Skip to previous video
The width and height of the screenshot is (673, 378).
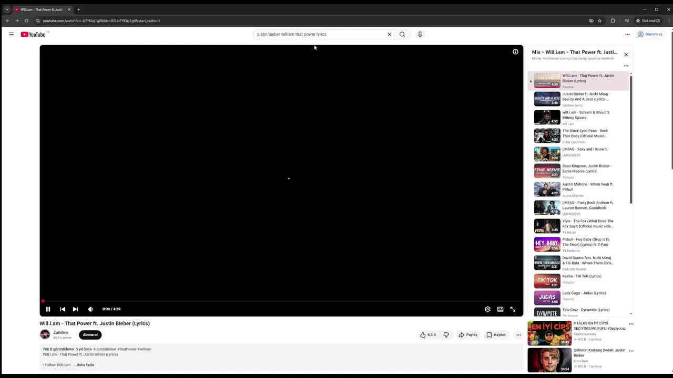63,309
